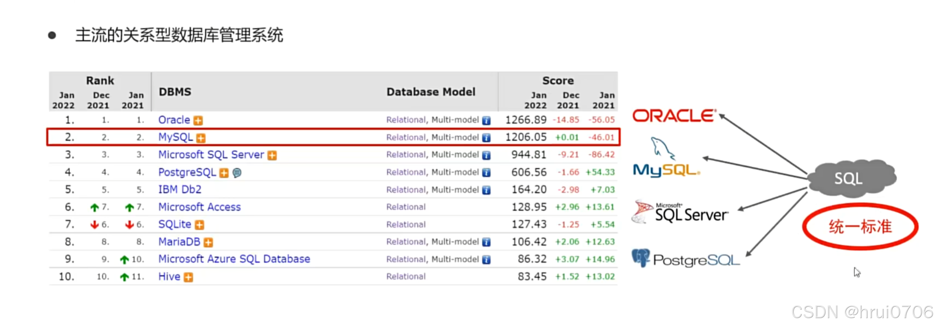Open the IBM Db2 link
The width and height of the screenshot is (935, 327).
(x=180, y=189)
